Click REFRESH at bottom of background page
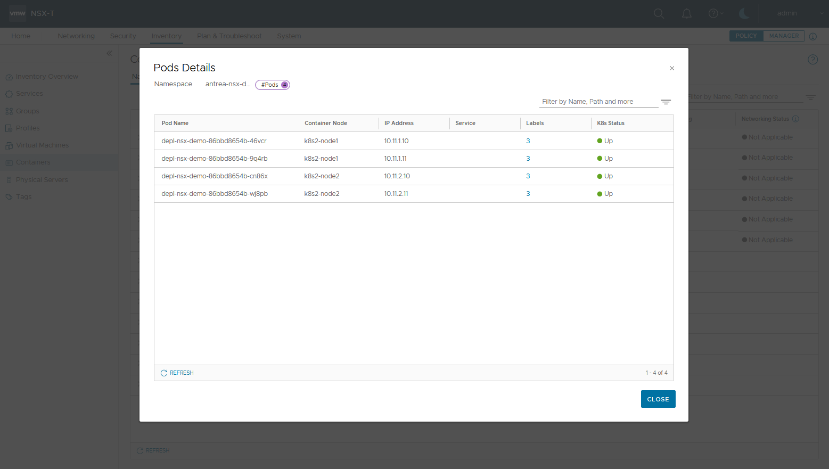The width and height of the screenshot is (829, 469). click(153, 450)
